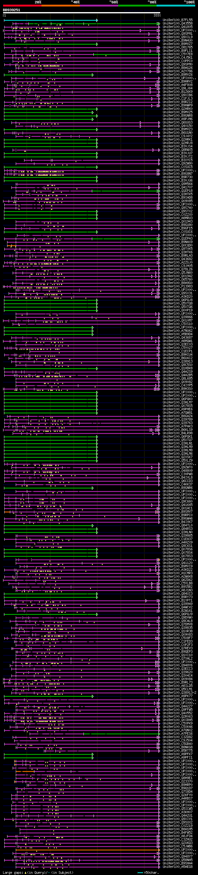Open UniRef100_B9HWP9 hit
The image size is (198, 875).
click(x=178, y=105)
